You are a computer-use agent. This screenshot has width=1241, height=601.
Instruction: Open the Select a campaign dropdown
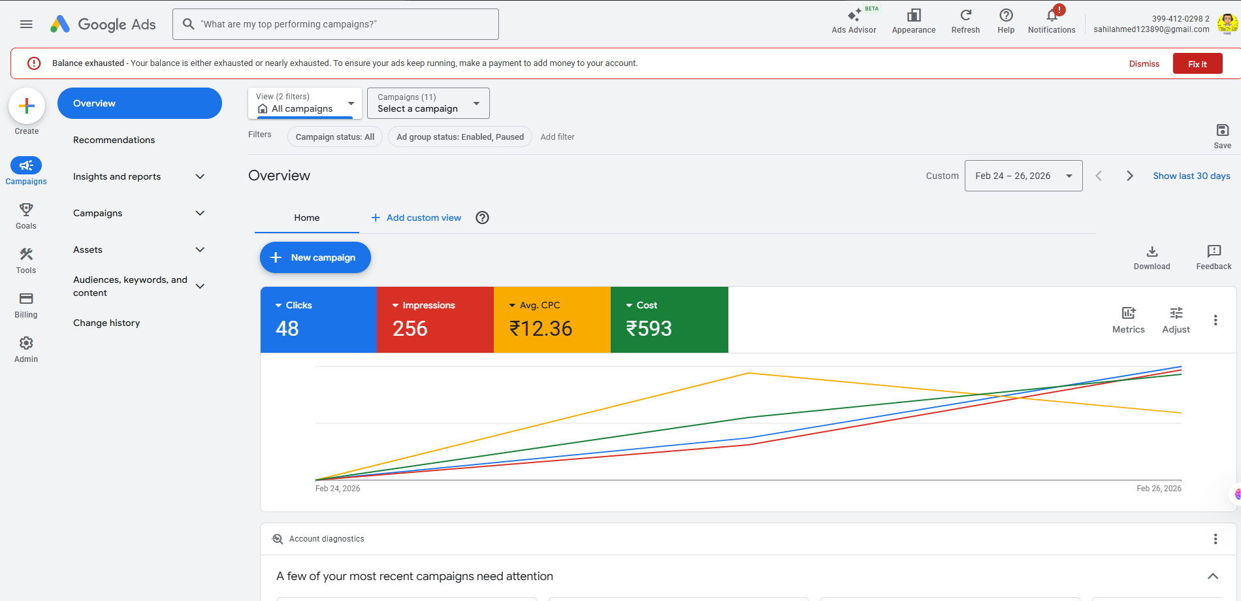click(x=428, y=103)
